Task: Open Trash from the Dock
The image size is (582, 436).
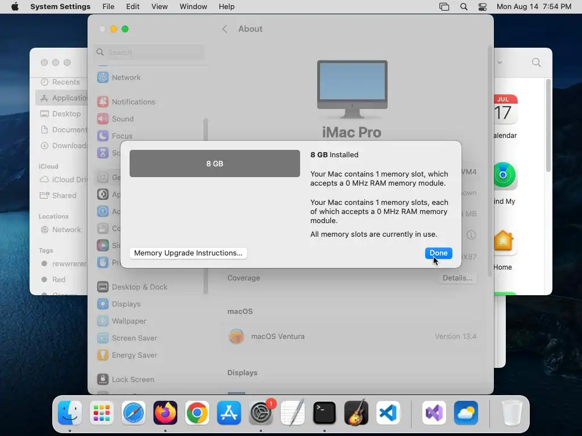Action: (512, 413)
